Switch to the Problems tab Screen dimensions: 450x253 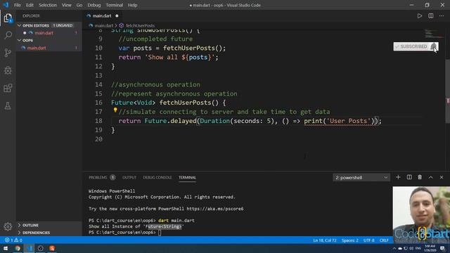pyautogui.click(x=98, y=178)
